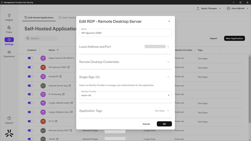The height and width of the screenshot is (141, 251).
Task: Open the shun.fujinoki account dropdown arrow
Action: [248, 8]
